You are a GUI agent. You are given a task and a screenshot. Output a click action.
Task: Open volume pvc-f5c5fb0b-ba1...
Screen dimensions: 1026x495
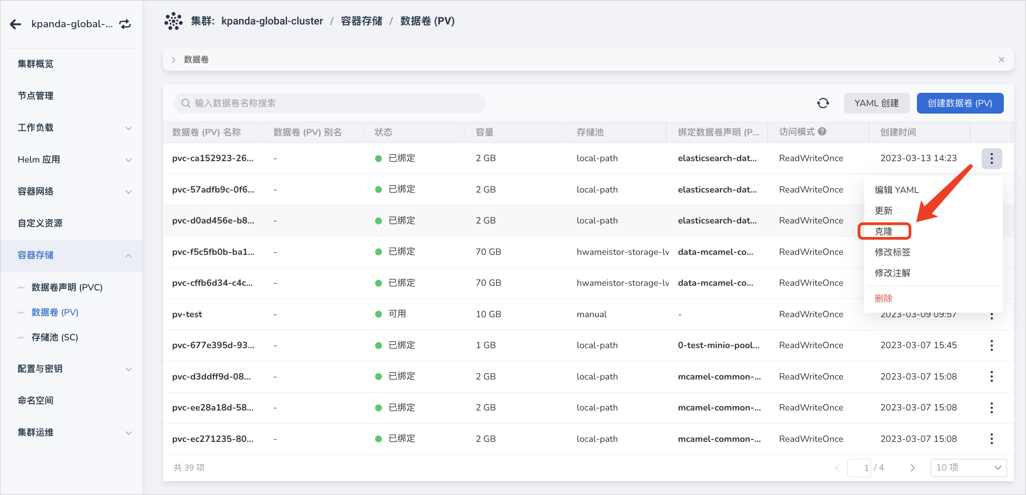coord(213,252)
